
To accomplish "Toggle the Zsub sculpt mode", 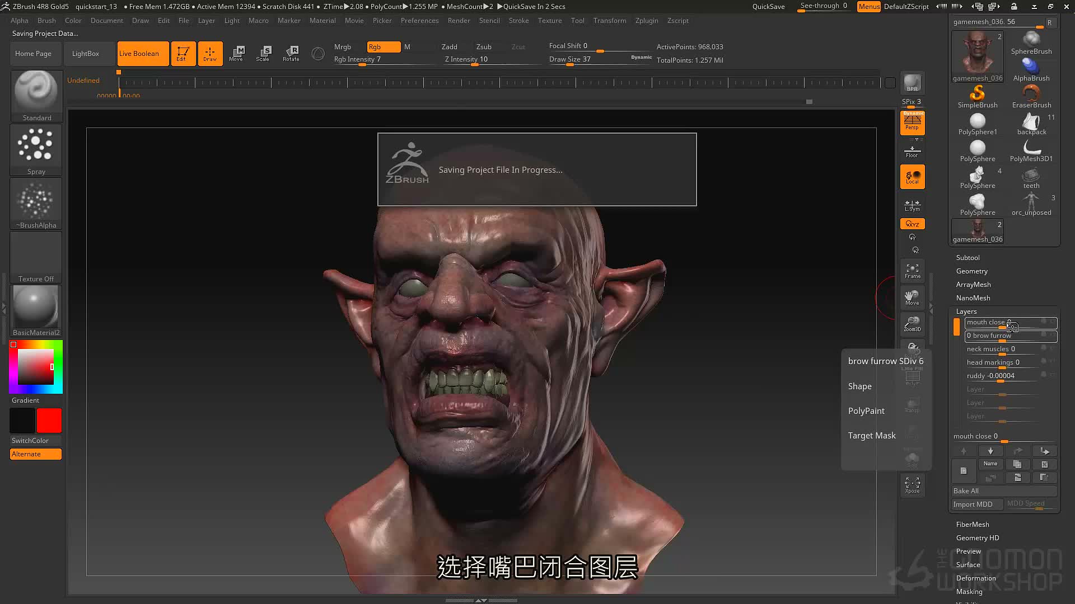I will point(484,47).
